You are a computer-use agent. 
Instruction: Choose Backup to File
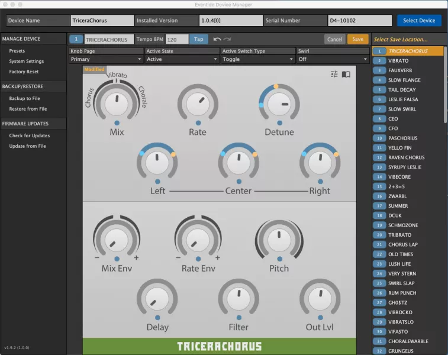pos(24,98)
